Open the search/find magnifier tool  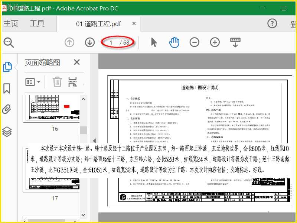click(x=9, y=43)
